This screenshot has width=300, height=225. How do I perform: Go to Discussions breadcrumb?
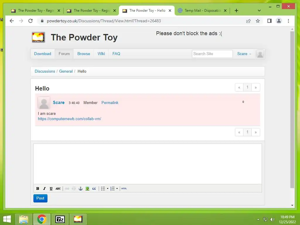pos(45,71)
